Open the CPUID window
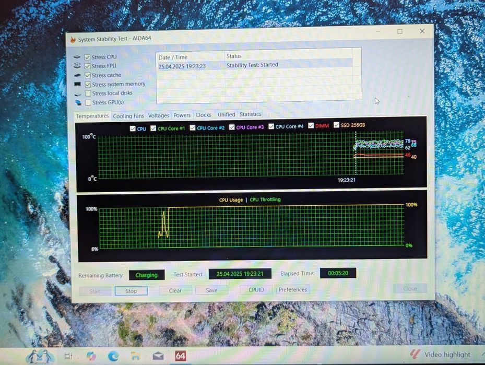 click(256, 290)
